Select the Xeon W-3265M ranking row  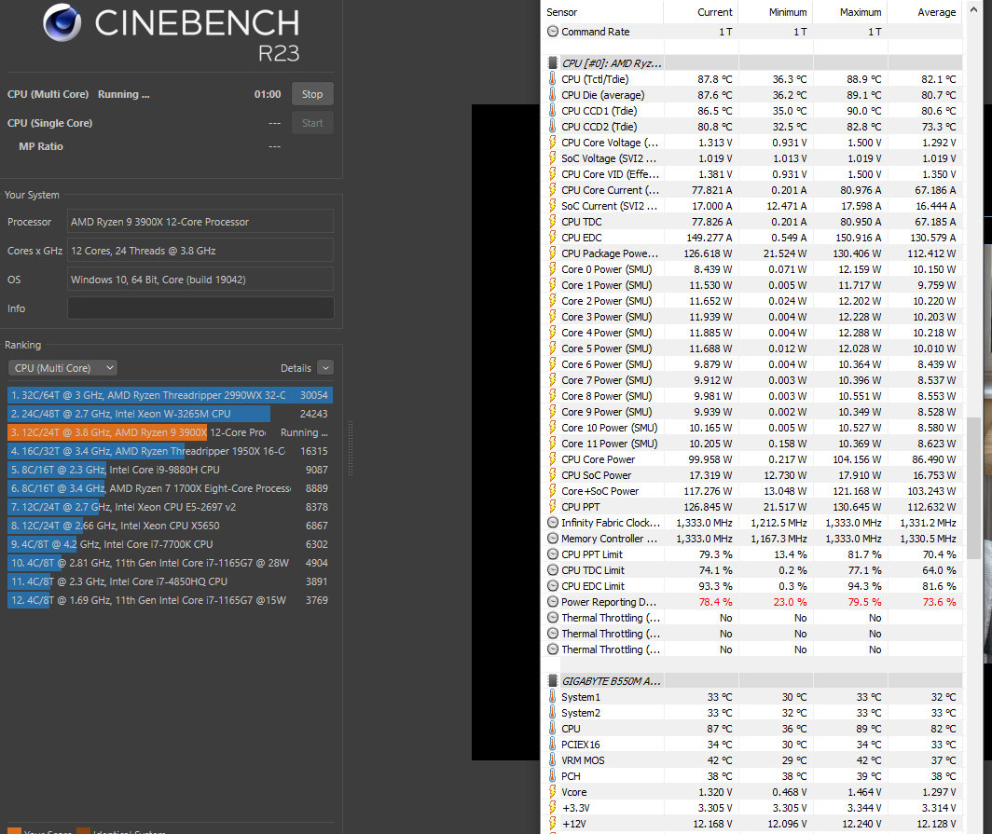pyautogui.click(x=171, y=414)
